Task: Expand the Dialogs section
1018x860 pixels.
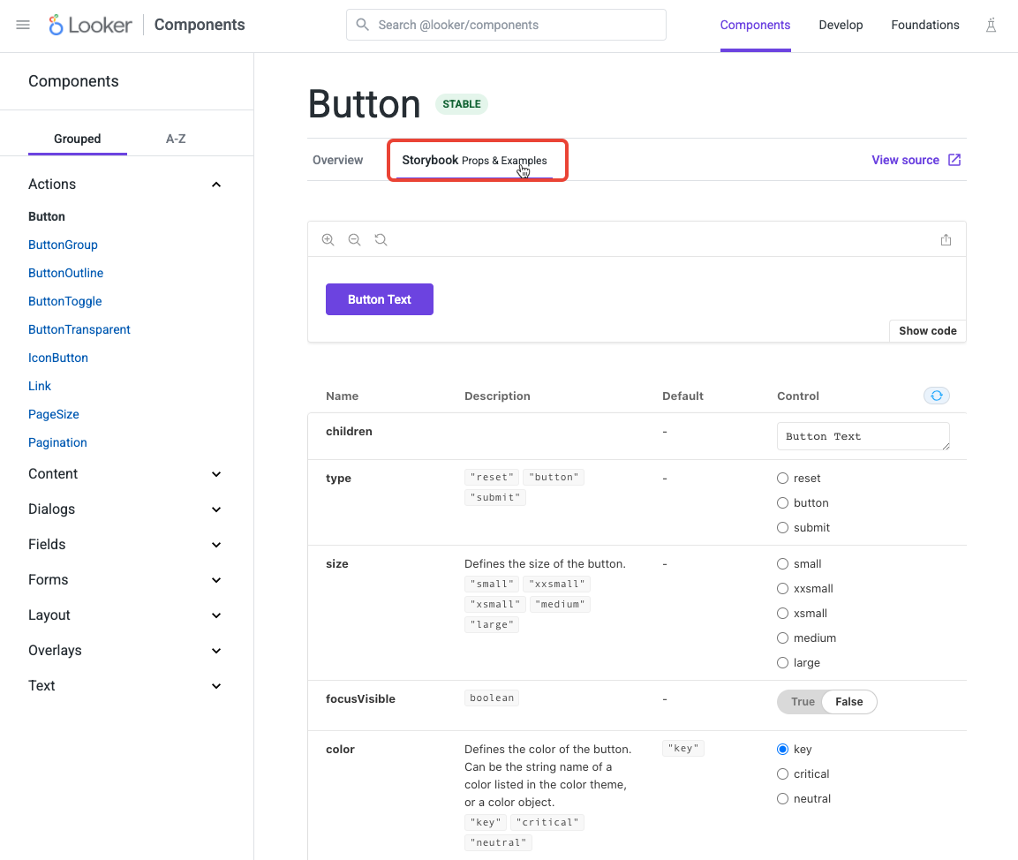Action: pyautogui.click(x=216, y=509)
